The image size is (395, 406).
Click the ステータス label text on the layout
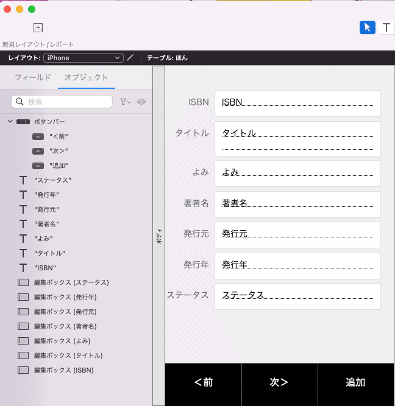pyautogui.click(x=188, y=295)
